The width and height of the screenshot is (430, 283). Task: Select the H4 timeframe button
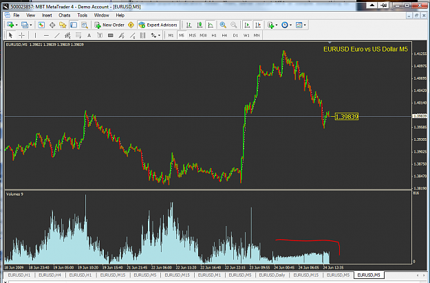point(224,35)
